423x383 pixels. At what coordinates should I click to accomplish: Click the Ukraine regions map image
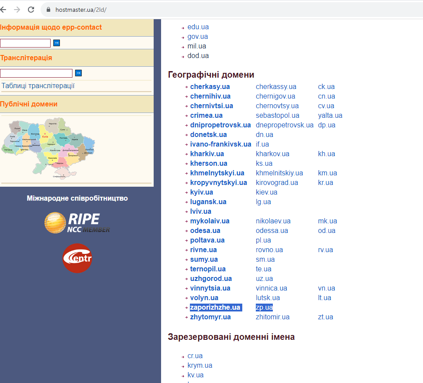[x=48, y=148]
